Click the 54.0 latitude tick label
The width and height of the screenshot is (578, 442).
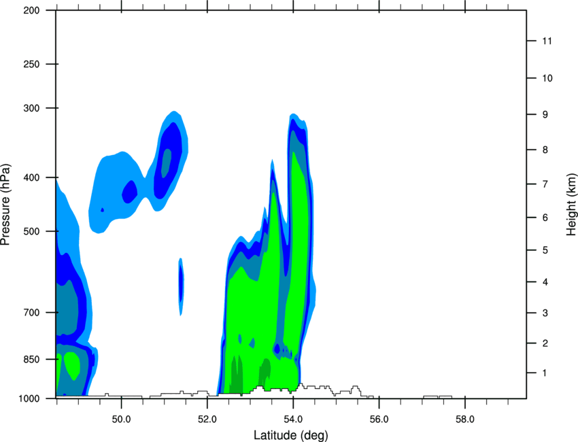[294, 420]
